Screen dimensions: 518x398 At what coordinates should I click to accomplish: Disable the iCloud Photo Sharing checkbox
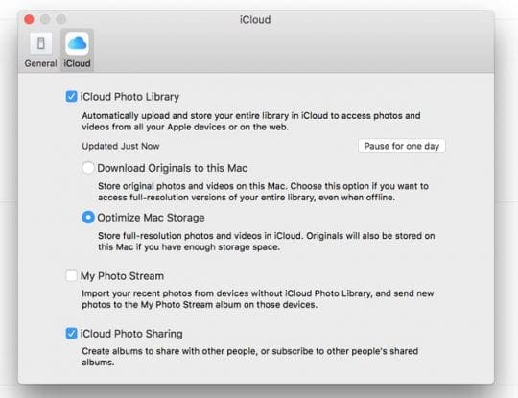tap(71, 333)
